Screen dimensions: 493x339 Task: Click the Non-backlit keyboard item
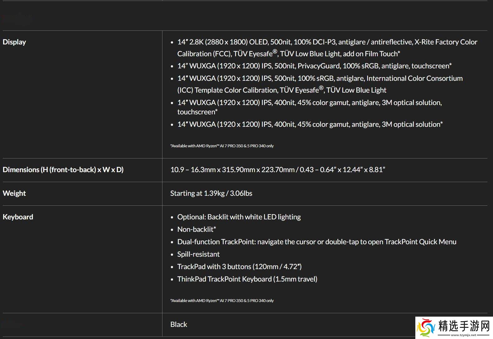(196, 229)
